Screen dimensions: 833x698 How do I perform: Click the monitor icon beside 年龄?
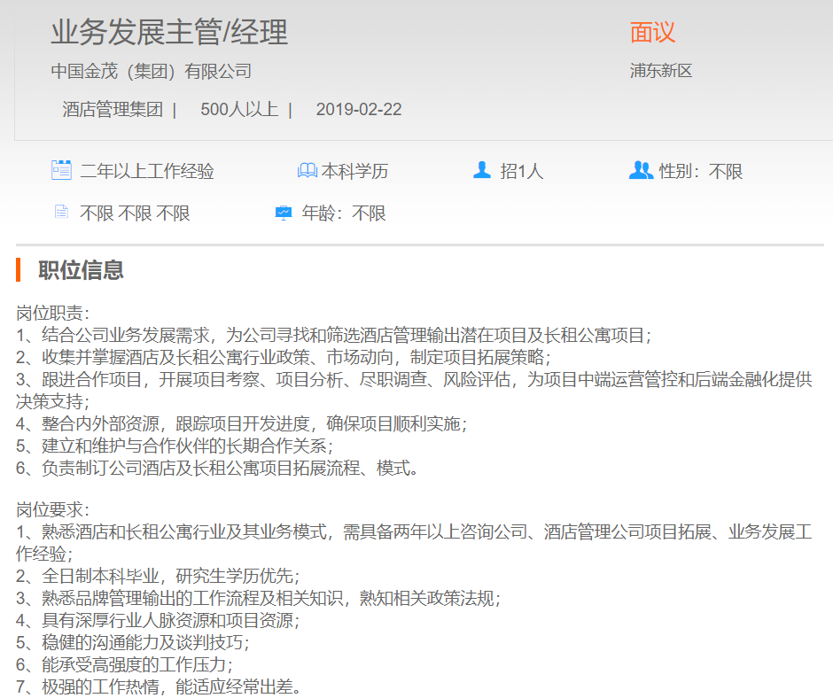[284, 213]
